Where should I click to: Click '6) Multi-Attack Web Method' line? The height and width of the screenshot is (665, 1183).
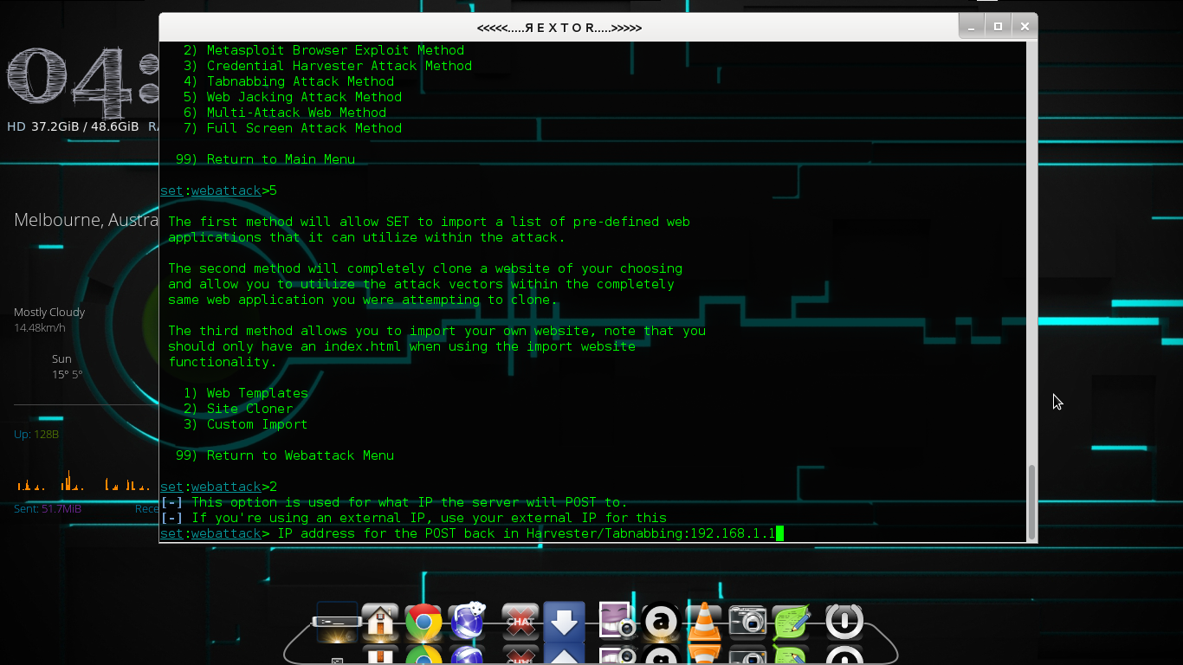285,113
